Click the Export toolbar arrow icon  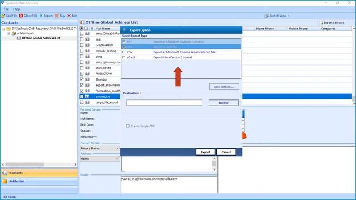[x=41, y=16]
